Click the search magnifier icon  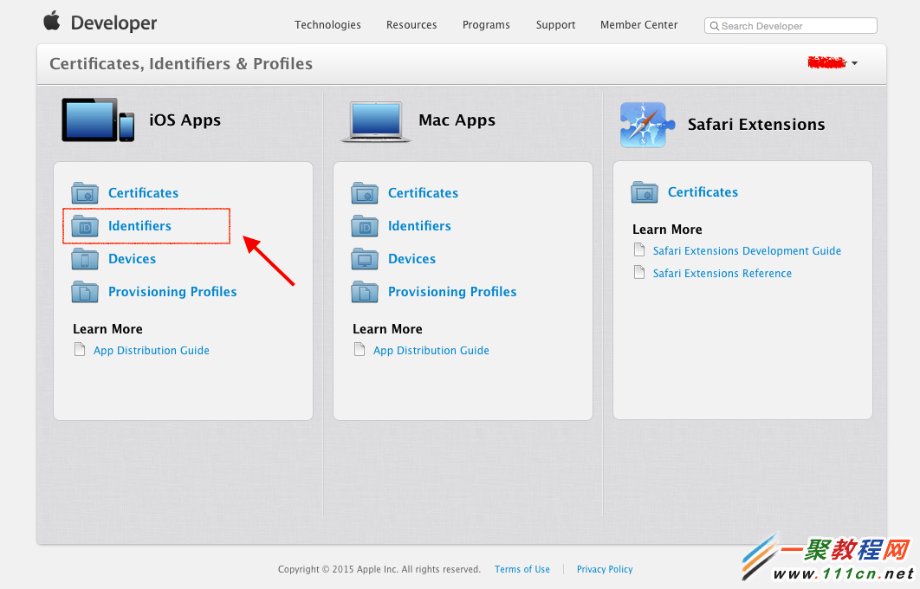(714, 26)
